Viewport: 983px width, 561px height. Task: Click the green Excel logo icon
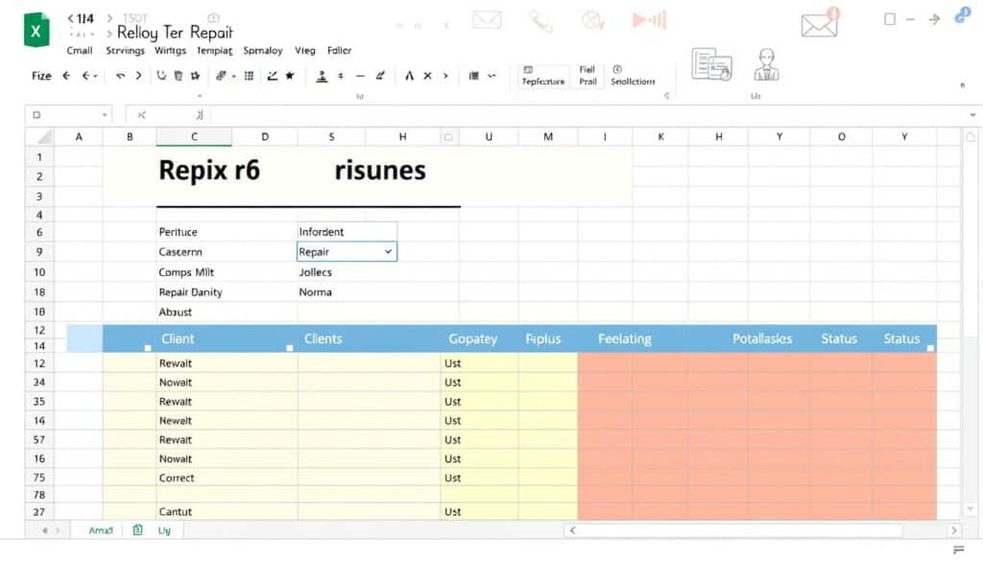[x=36, y=30]
